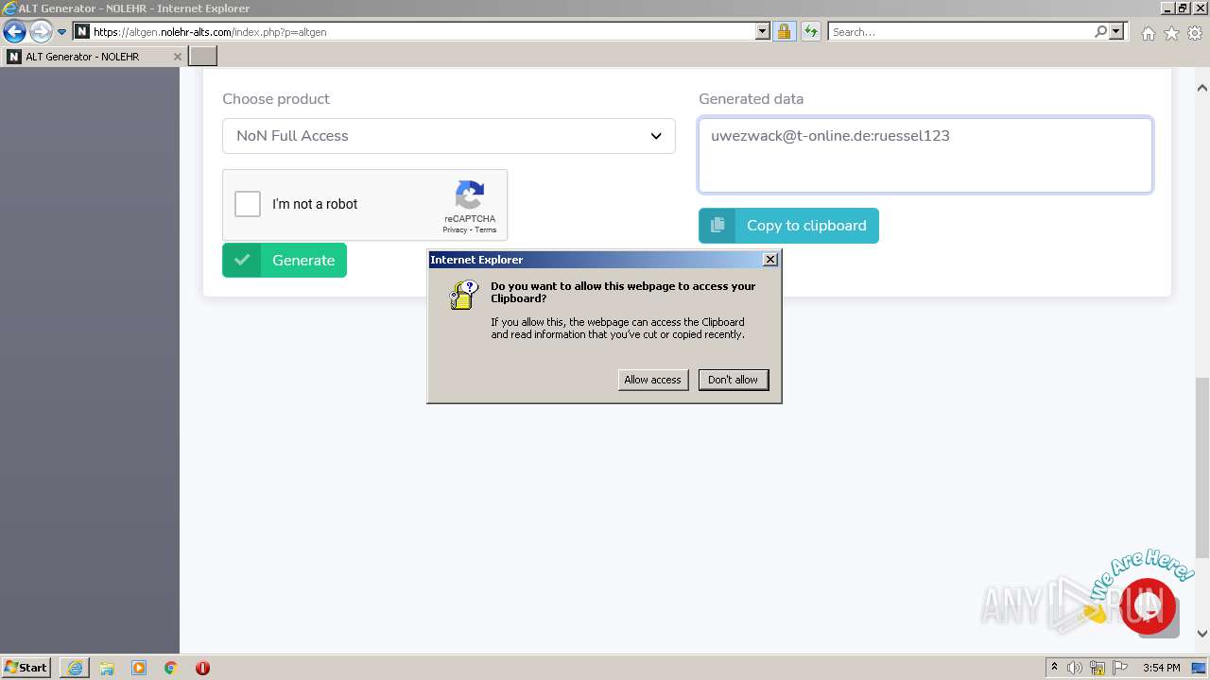The image size is (1210, 680).
Task: Click the Choose product label
Action: click(x=276, y=99)
